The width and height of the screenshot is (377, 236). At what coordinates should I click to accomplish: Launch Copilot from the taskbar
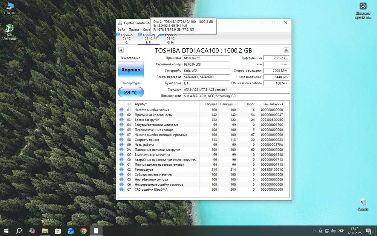click(32, 231)
